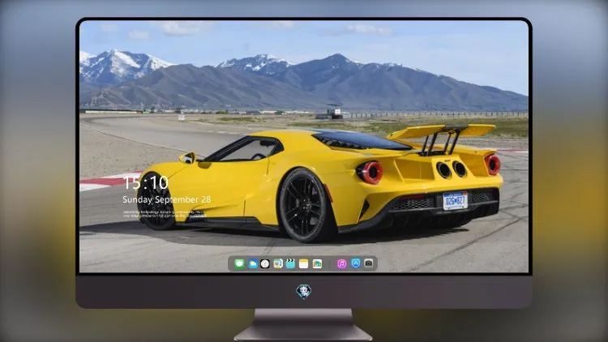This screenshot has height=342, width=608.
Task: Open the photo gallery app in dock
Action: (317, 264)
